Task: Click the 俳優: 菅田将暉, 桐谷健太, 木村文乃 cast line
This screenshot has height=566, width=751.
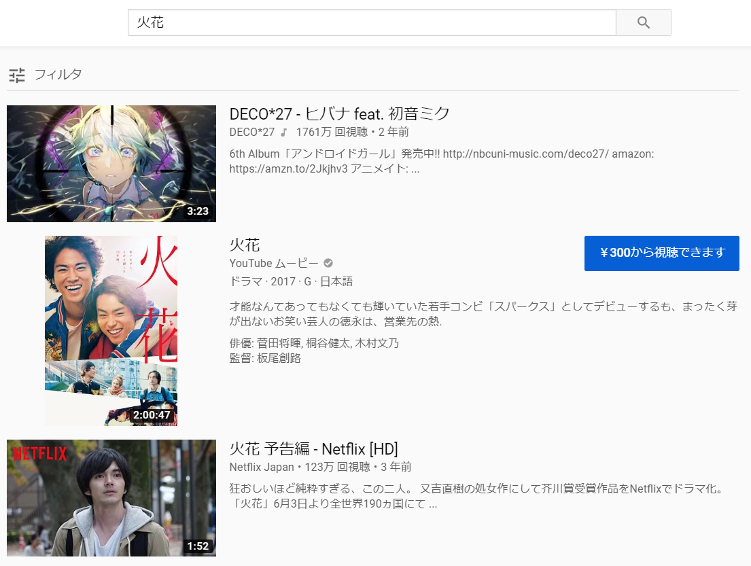Action: coord(314,343)
